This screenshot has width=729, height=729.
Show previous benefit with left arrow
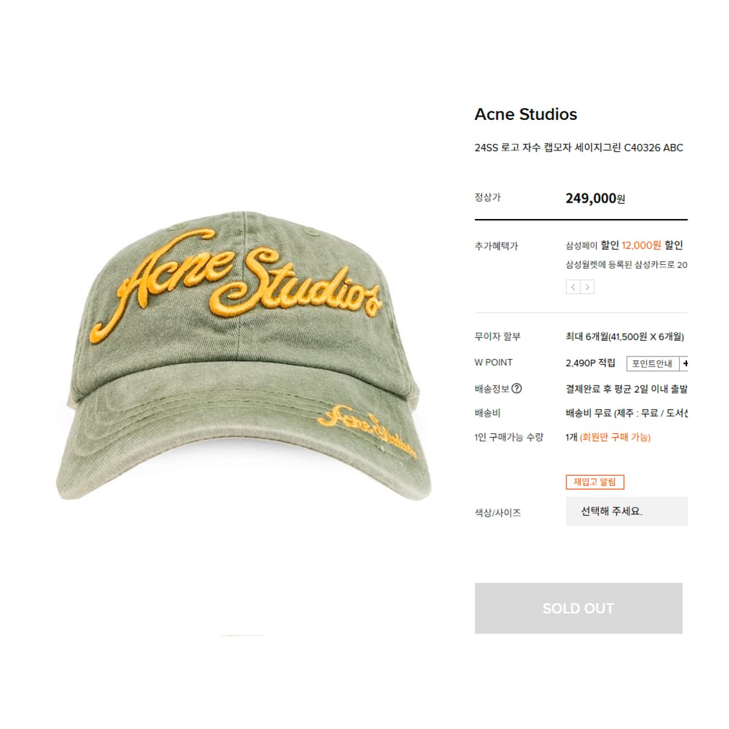pos(573,287)
